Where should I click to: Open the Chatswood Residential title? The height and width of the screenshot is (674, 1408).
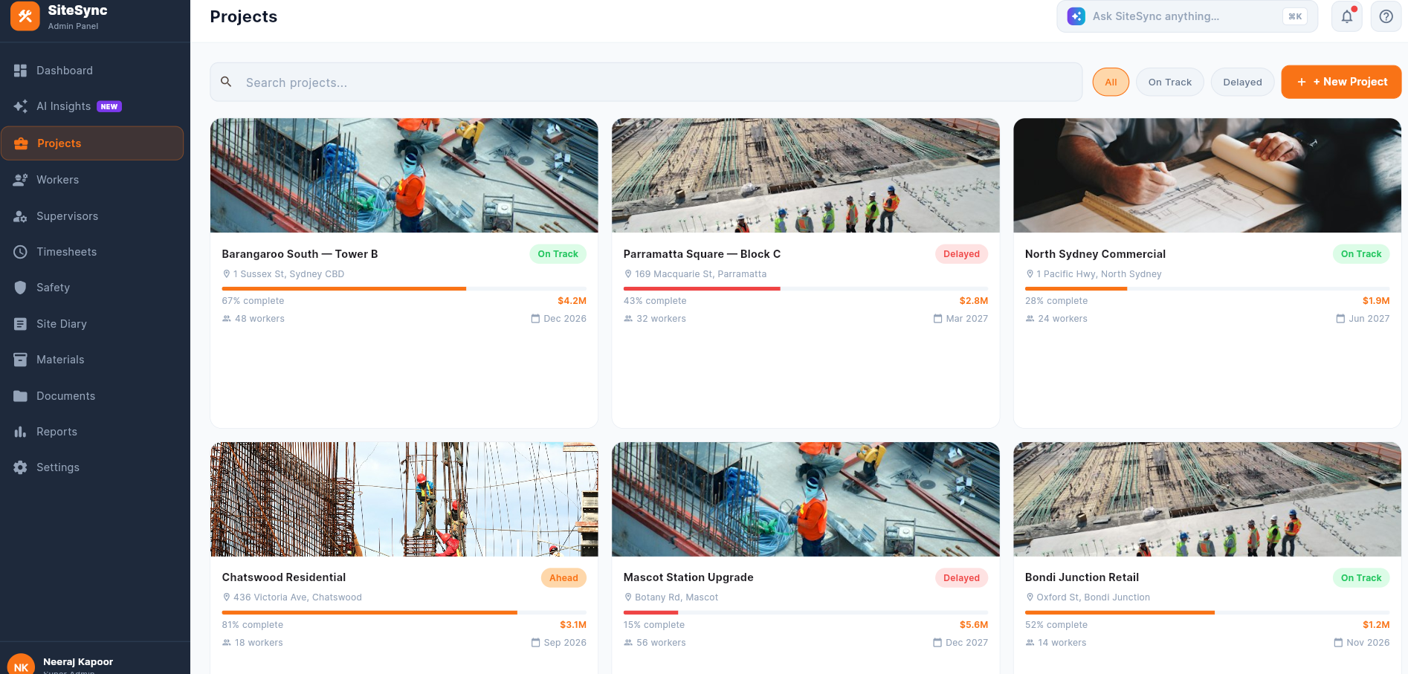[284, 577]
